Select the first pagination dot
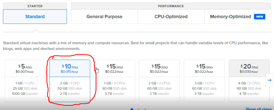Image resolution: width=274 pixels, height=110 pixels. coord(132,109)
